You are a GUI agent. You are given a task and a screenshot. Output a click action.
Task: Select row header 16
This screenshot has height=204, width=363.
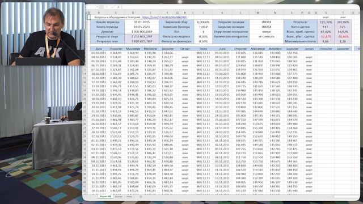pyautogui.click(x=85, y=82)
